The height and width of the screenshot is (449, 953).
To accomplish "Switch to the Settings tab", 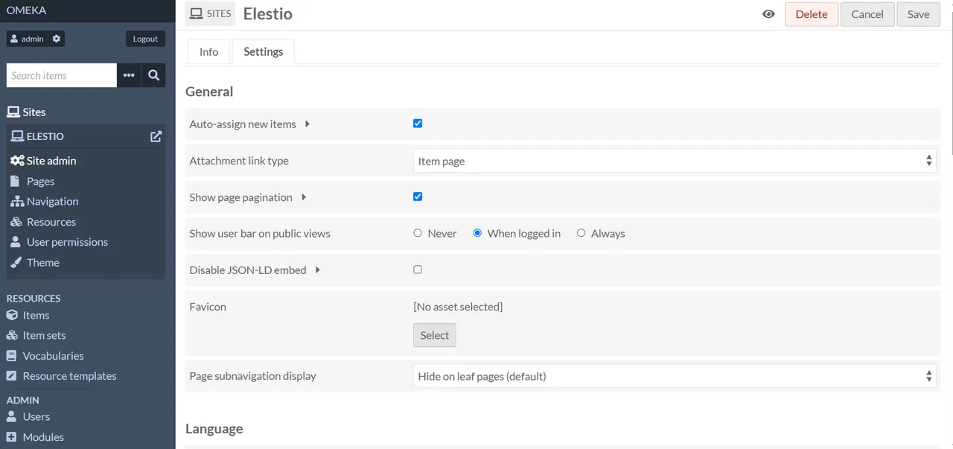I will [264, 51].
